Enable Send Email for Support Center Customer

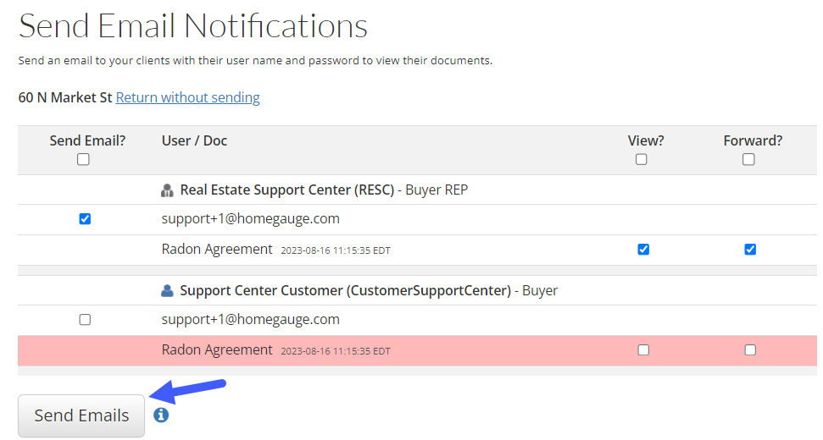85,320
